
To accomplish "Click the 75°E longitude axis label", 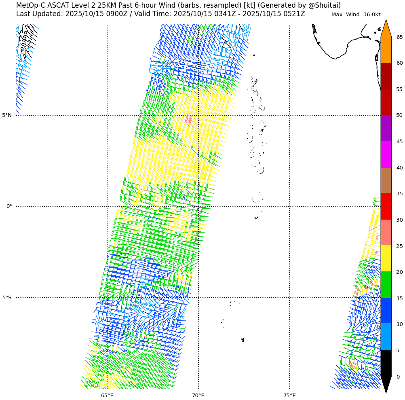I will click(x=289, y=395).
